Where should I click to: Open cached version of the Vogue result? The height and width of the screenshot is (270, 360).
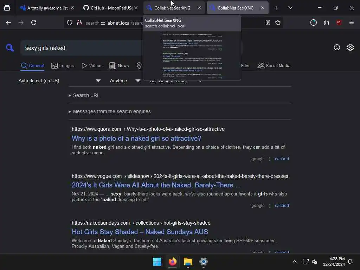(282, 206)
